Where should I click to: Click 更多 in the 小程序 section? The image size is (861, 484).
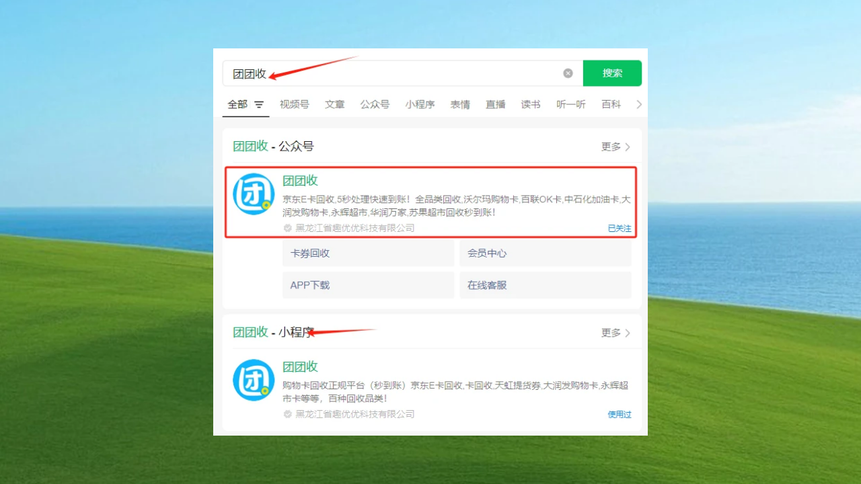pos(615,333)
